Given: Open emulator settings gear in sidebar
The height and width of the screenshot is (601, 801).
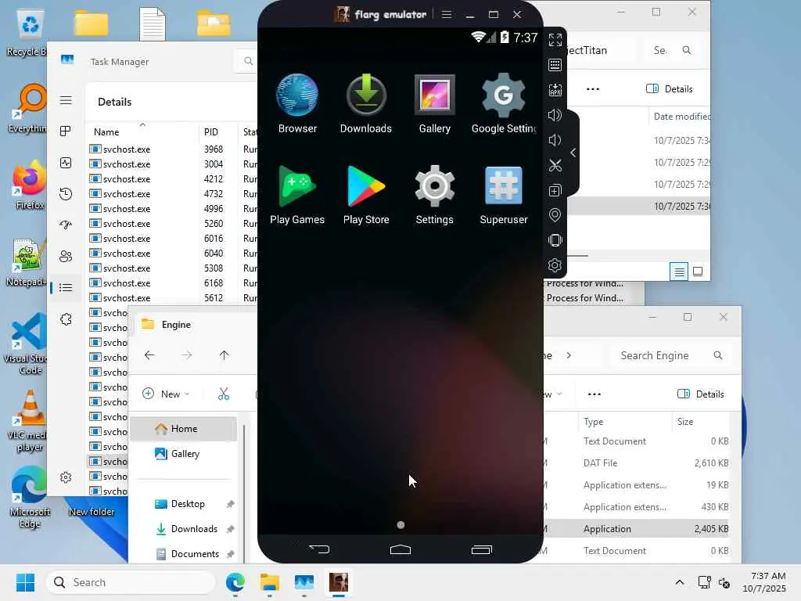Looking at the screenshot, I should point(555,265).
